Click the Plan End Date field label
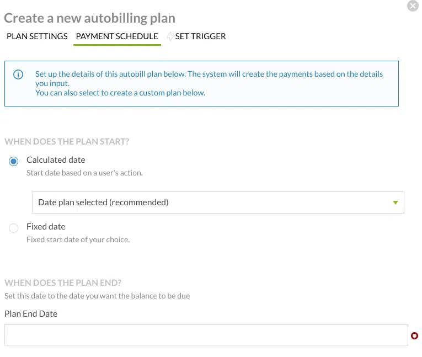The width and height of the screenshot is (422, 357). (x=31, y=314)
